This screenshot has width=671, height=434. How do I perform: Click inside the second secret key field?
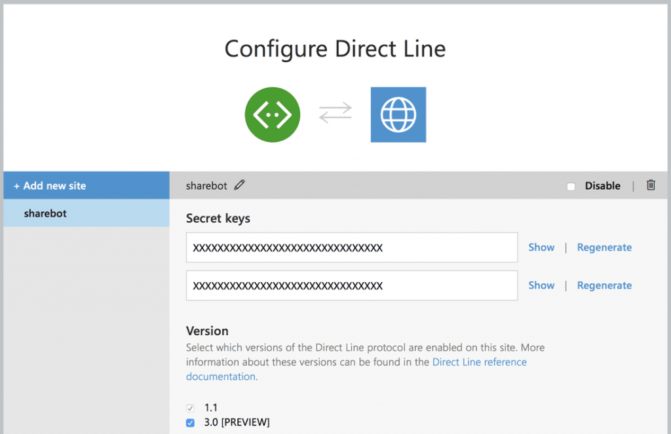(x=351, y=285)
